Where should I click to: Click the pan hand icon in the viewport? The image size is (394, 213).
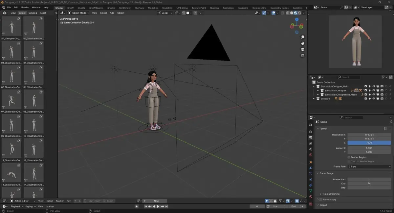302,43
